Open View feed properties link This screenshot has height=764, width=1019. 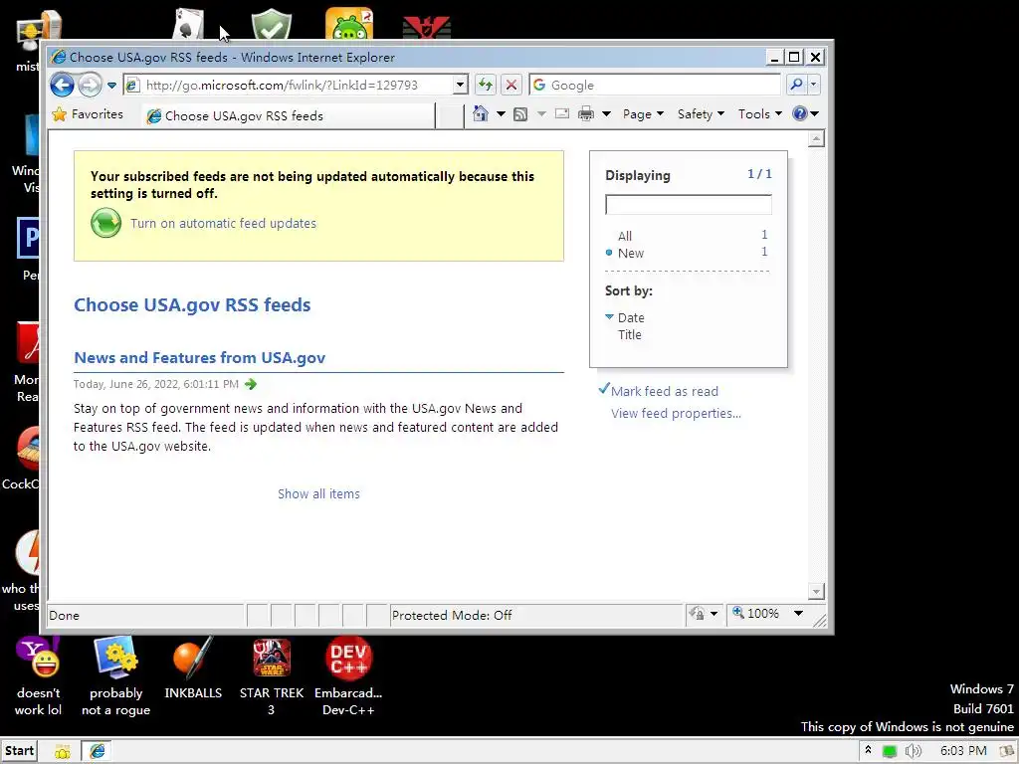coord(676,413)
